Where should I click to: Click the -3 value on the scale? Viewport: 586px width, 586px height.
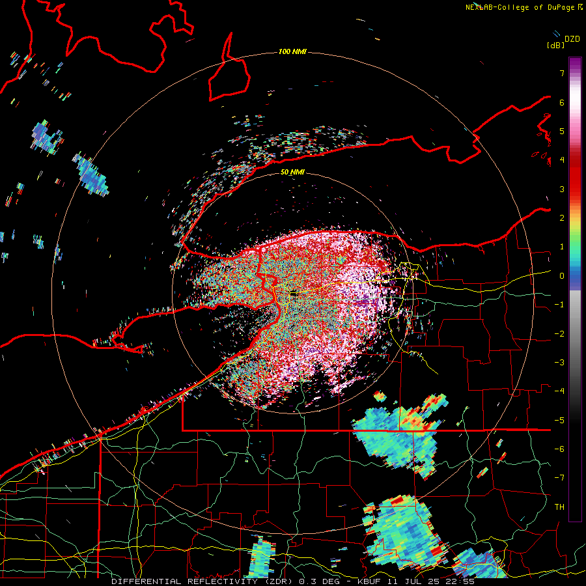[559, 363]
